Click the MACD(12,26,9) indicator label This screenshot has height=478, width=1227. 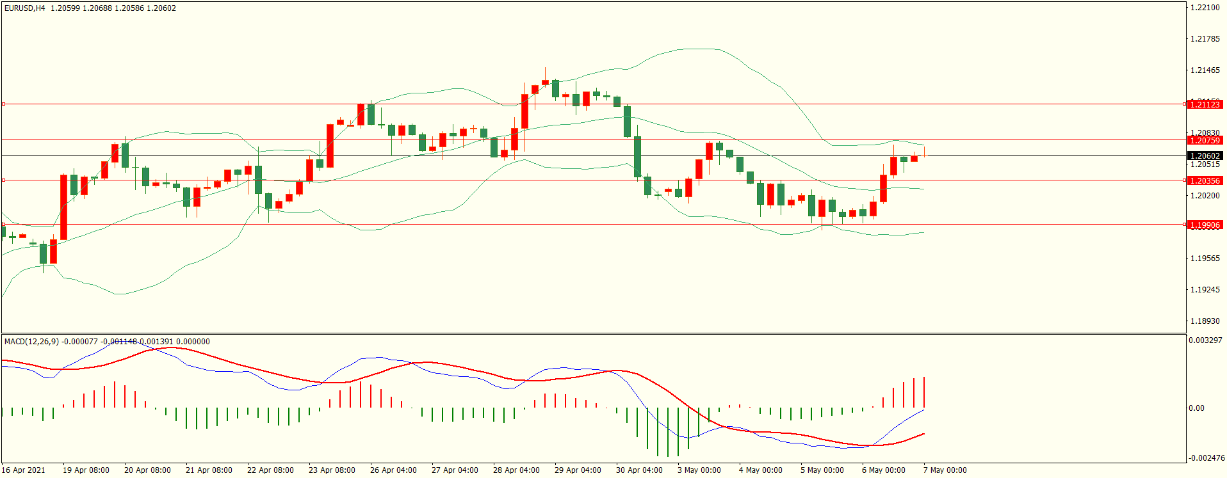click(x=31, y=342)
